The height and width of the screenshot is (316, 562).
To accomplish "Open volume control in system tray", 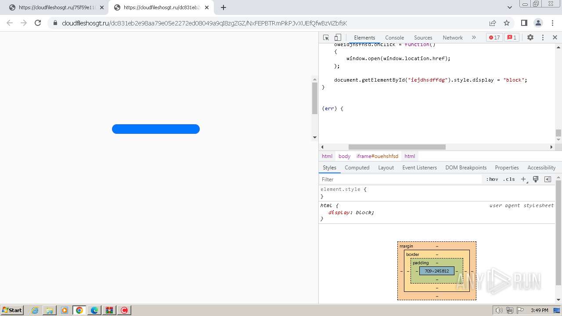I will tap(499, 310).
